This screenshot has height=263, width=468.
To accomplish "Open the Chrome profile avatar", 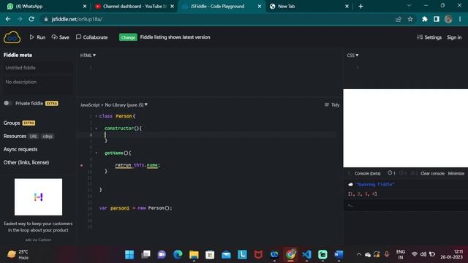I will pyautogui.click(x=448, y=19).
